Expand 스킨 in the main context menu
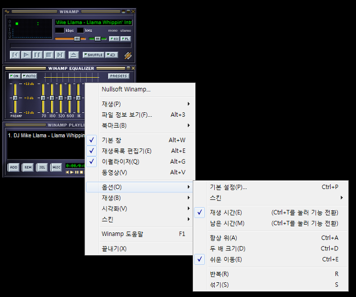The image size is (356, 297). click(140, 219)
